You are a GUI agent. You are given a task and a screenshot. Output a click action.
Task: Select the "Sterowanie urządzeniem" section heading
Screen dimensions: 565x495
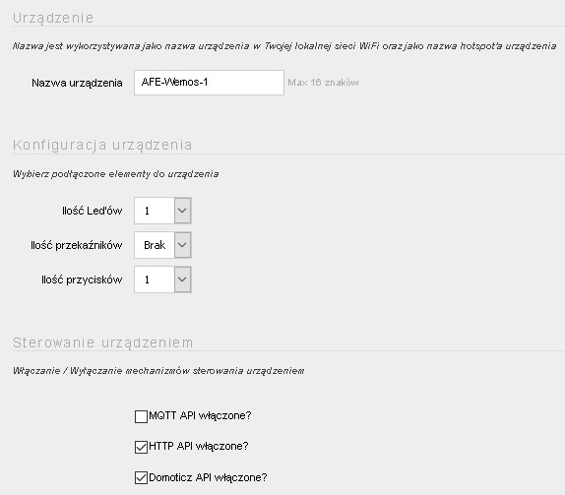tap(103, 342)
